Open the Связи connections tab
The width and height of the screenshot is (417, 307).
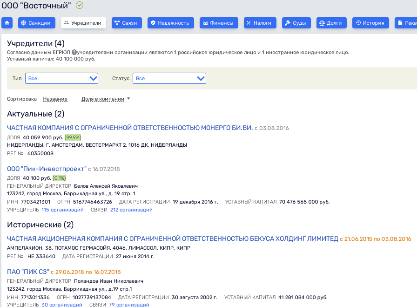pyautogui.click(x=127, y=23)
